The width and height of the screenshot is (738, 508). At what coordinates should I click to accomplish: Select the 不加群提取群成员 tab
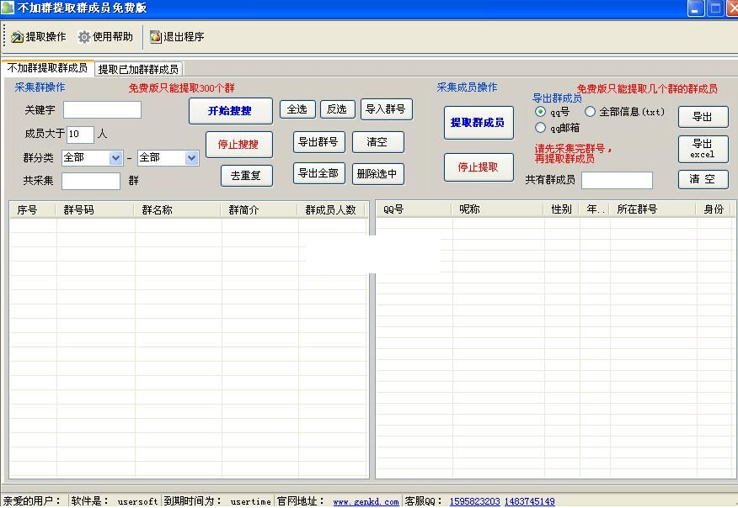(x=47, y=68)
